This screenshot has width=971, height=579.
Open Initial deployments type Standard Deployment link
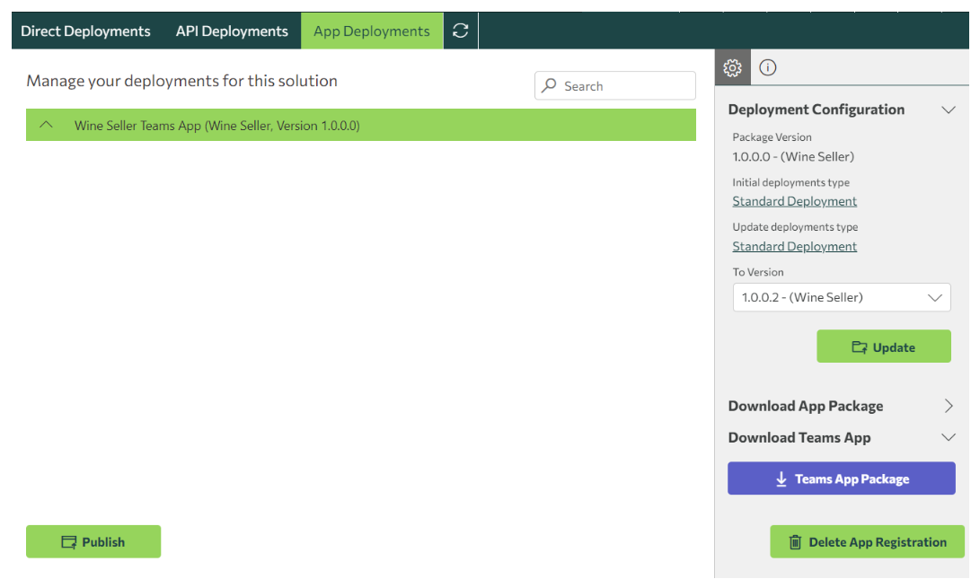(x=795, y=201)
